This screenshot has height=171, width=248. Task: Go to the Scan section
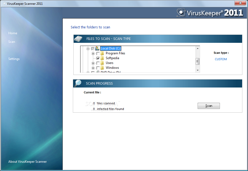click(12, 42)
